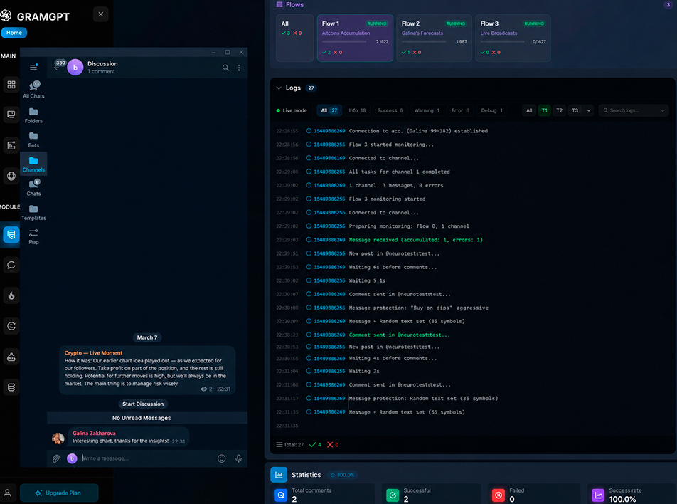Image resolution: width=677 pixels, height=504 pixels.
Task: Attach a file with the paperclip icon
Action: (55, 458)
